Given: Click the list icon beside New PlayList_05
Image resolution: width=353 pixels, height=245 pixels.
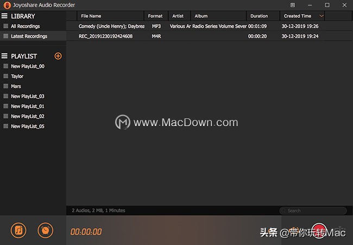Looking at the screenshot, I should point(6,126).
